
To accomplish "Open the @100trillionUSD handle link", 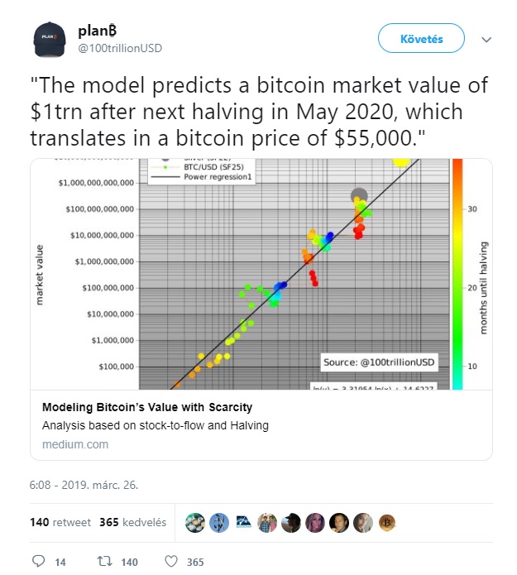I will click(120, 48).
